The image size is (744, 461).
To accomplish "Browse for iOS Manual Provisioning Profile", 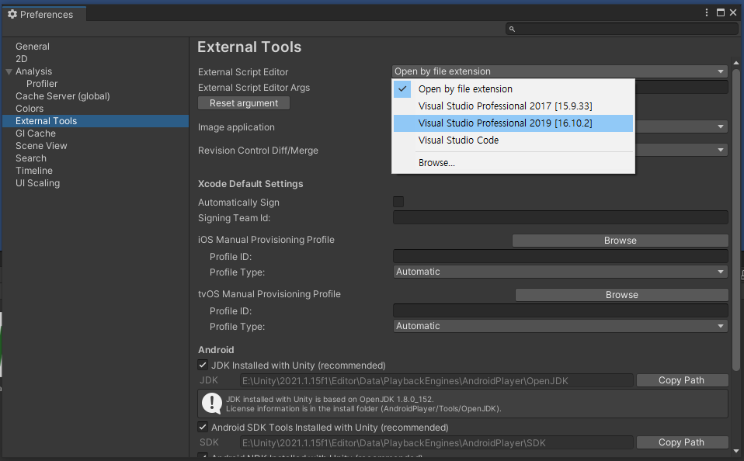I will [x=621, y=241].
